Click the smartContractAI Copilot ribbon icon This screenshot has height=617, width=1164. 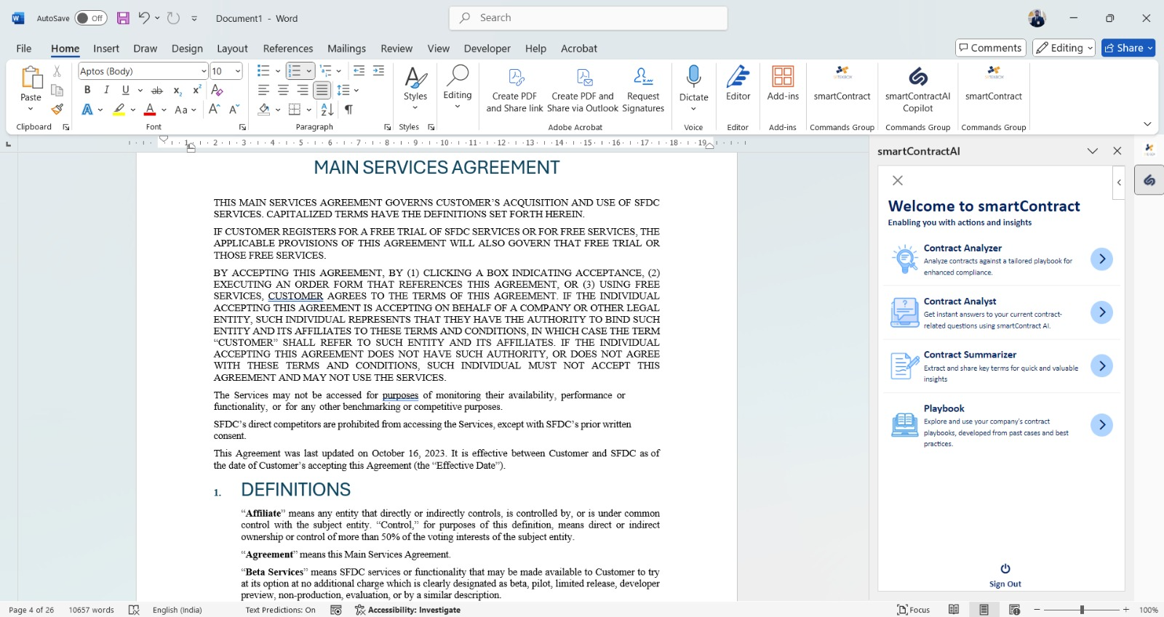(x=917, y=89)
